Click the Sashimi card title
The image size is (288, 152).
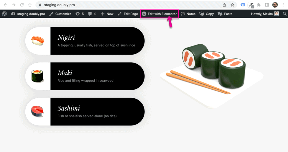coord(69,108)
